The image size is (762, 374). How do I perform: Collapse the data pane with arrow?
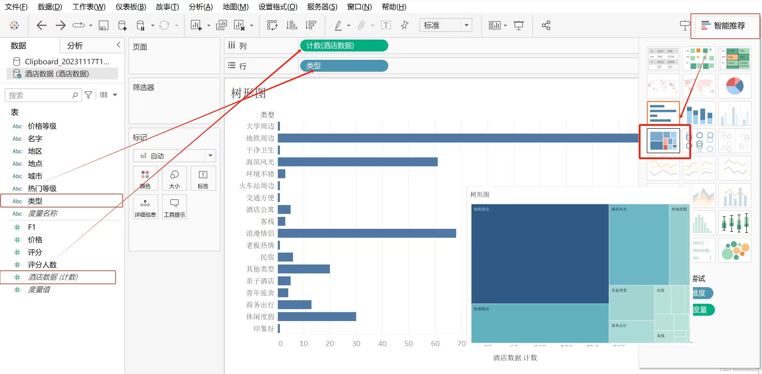click(x=118, y=45)
